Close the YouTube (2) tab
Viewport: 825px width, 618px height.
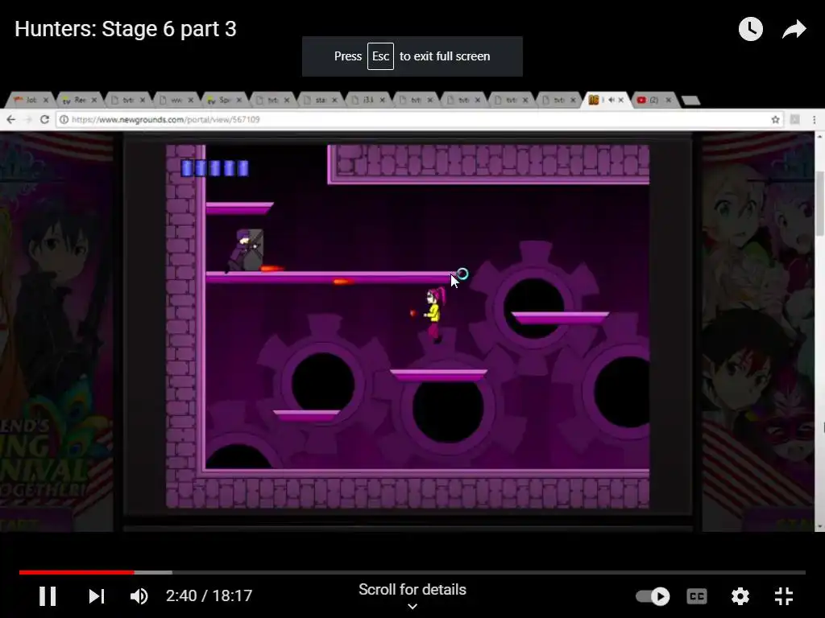point(668,100)
